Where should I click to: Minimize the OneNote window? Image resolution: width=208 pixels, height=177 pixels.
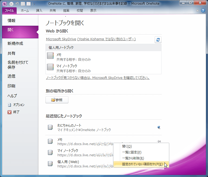(184, 3)
